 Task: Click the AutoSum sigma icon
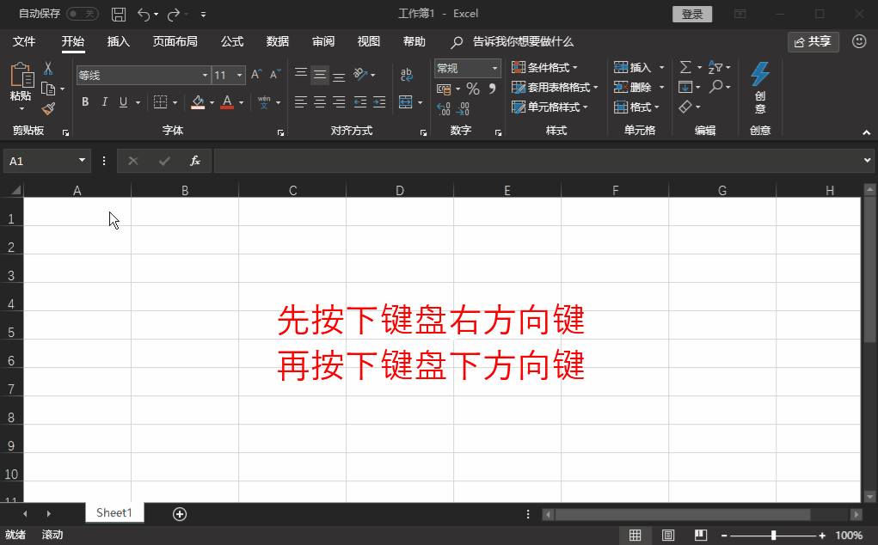(685, 67)
